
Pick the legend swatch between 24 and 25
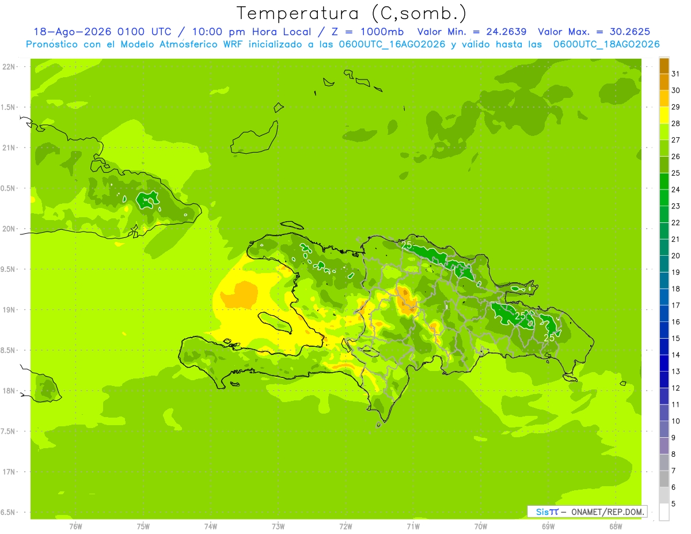pos(664,181)
